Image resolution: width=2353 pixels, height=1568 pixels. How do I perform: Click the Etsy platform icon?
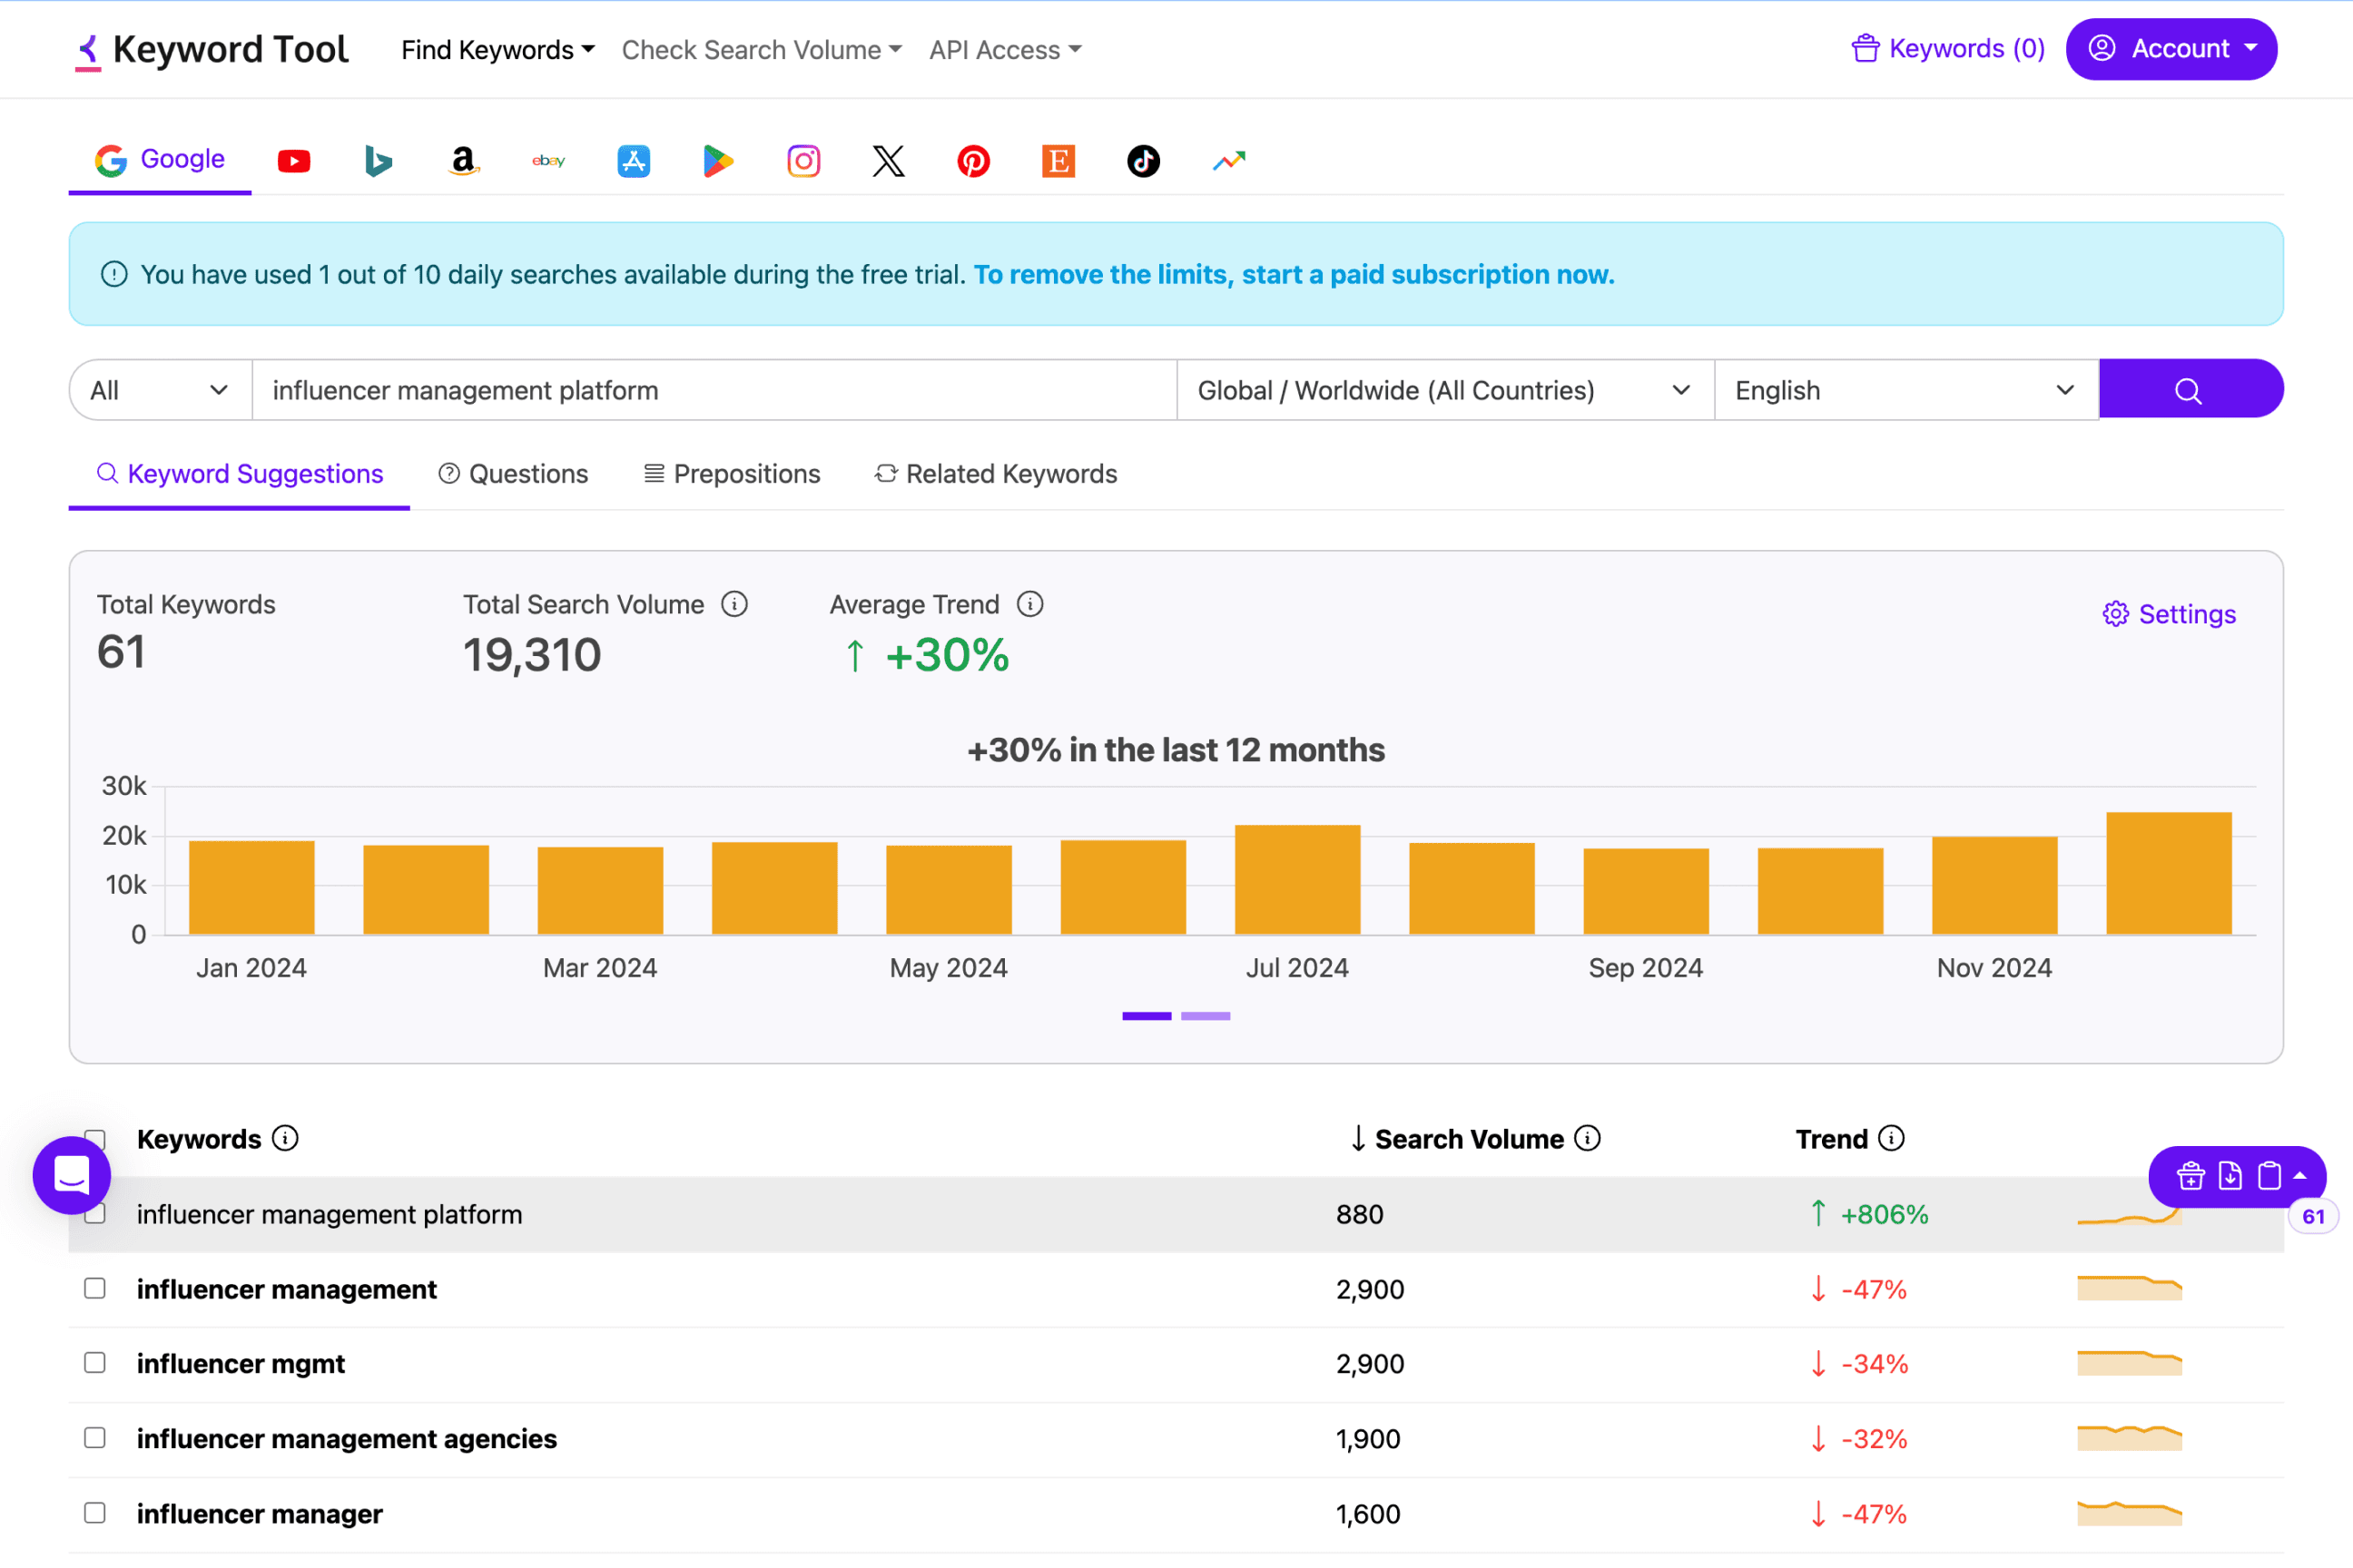(1058, 161)
